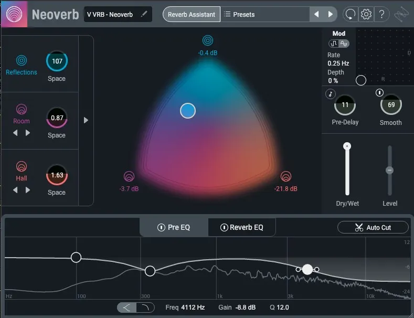This screenshot has width=414, height=318.
Task: Click the Mod Rate value 0.25 Hz
Action: (338, 63)
